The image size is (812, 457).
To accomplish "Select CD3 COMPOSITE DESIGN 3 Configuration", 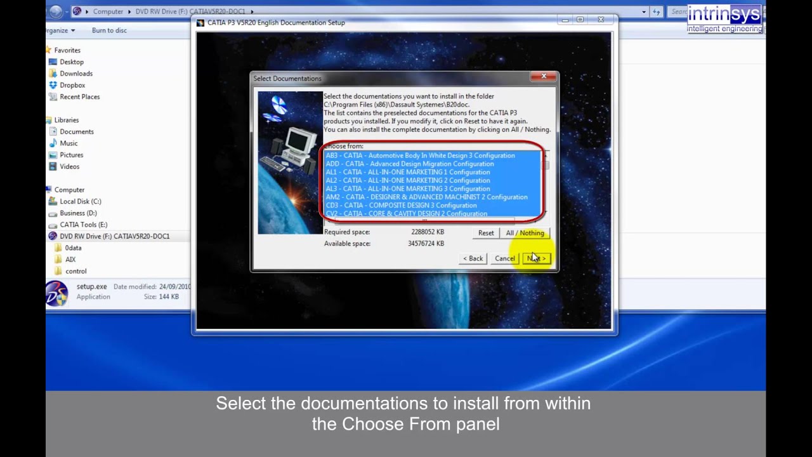I will click(x=433, y=205).
